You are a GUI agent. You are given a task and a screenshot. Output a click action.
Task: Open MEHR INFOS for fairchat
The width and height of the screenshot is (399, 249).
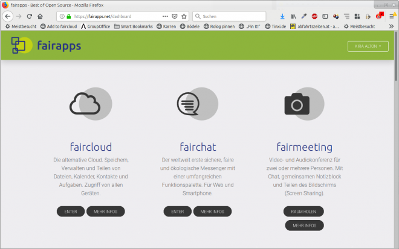[x=212, y=212]
